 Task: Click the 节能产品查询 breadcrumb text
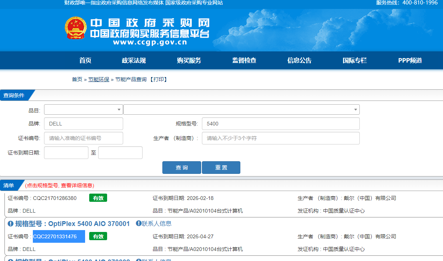tap(131, 79)
